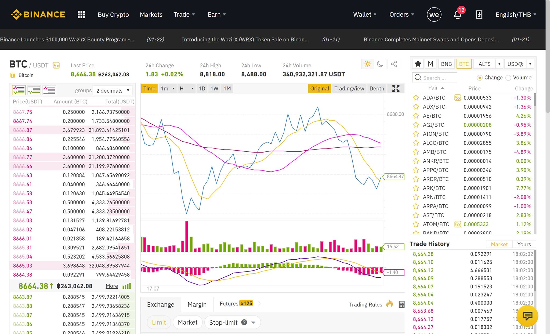Select the Time chart interval
550x334 pixels.
click(149, 89)
